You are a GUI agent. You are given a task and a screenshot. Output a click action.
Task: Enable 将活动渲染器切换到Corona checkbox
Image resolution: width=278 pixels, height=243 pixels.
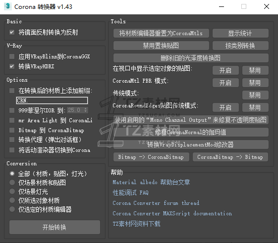tap(12, 150)
